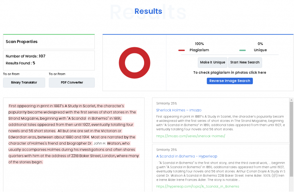Click the first result's snippet text
The height and width of the screenshot is (192, 294).
click(220, 123)
